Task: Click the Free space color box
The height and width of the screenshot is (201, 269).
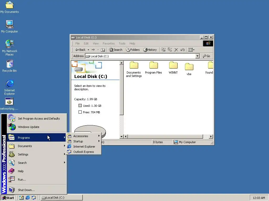Action: [x=80, y=112]
